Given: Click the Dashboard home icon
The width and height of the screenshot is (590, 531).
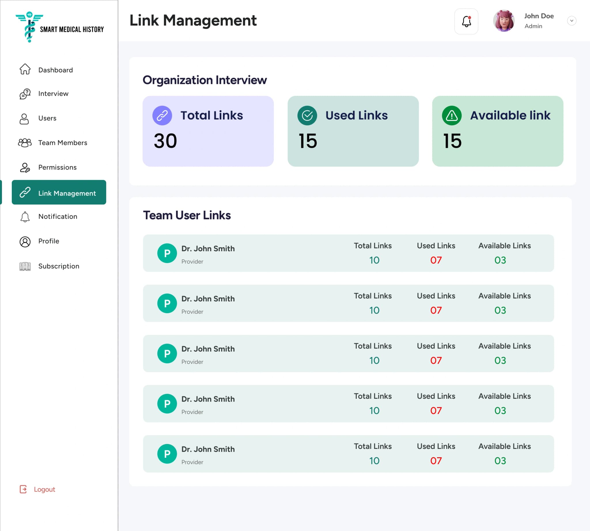Looking at the screenshot, I should [25, 69].
